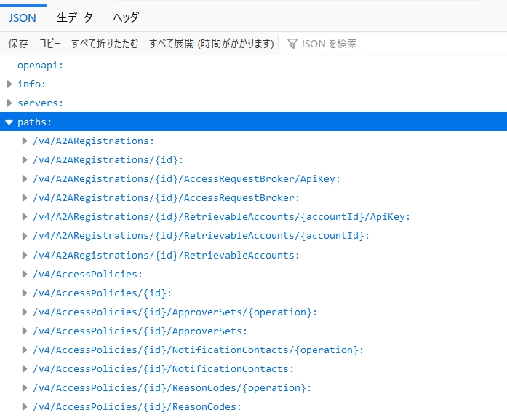Expand the servers node
The image size is (507, 418).
click(9, 103)
